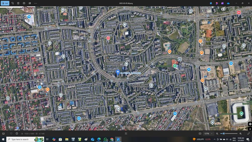Expand the 121% zoom level dropdown
This screenshot has height=142, width=252.
point(208,133)
